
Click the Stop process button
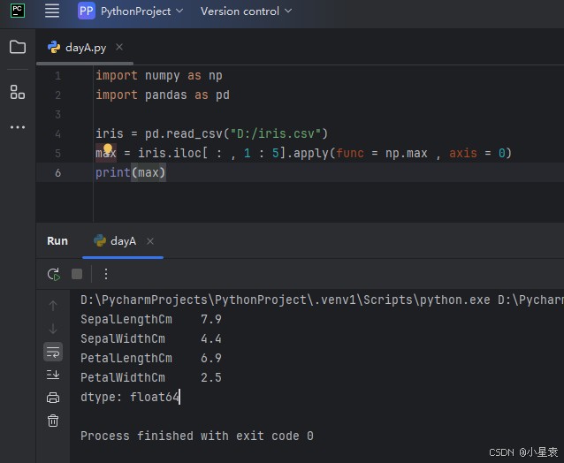pos(77,274)
